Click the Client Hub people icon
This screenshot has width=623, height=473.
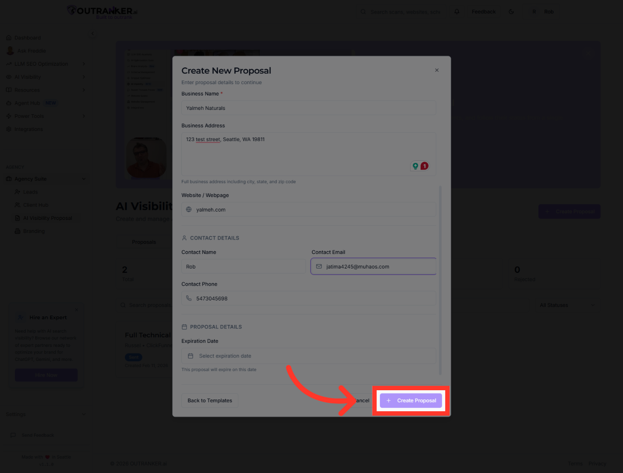click(18, 205)
